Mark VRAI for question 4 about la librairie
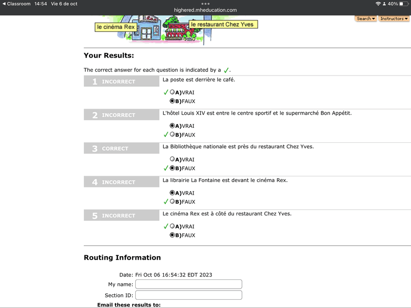 [x=172, y=193]
